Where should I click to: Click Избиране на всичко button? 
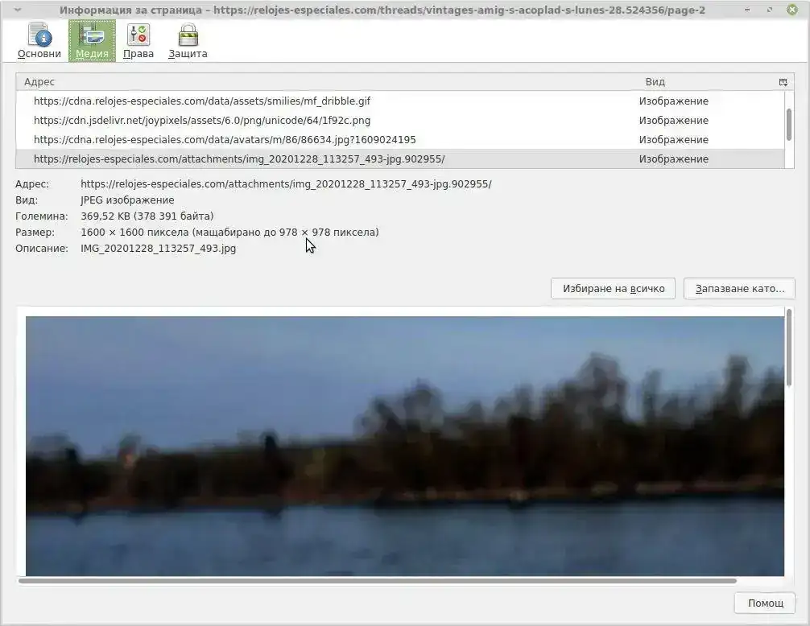click(614, 289)
